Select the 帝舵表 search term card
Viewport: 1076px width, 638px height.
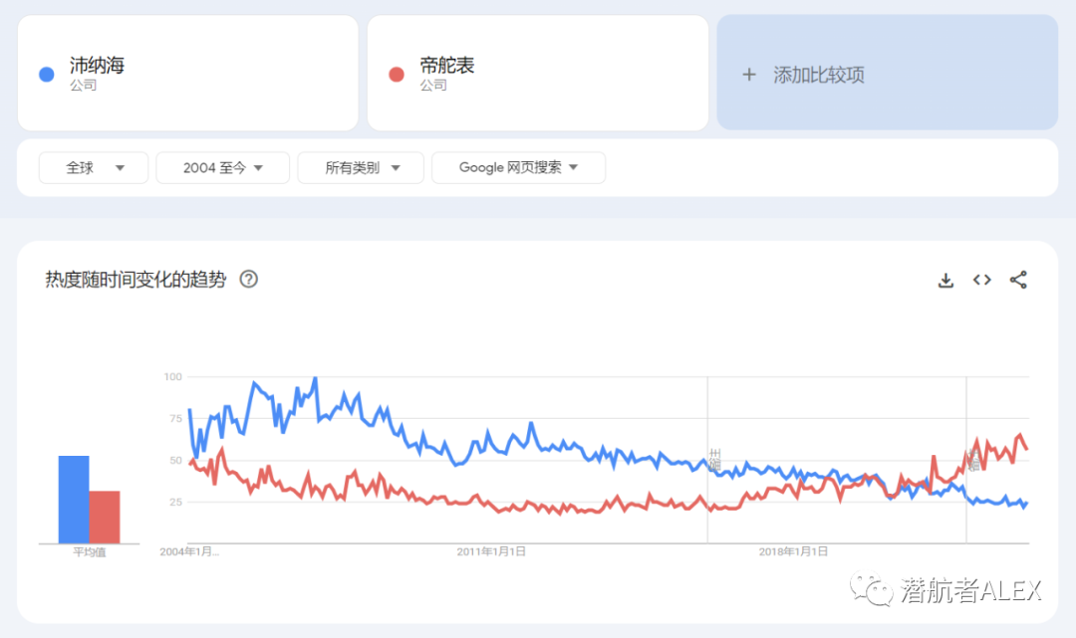(537, 73)
